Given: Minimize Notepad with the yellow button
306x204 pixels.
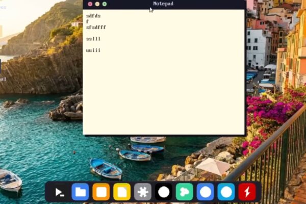Looking at the screenshot, I should (97, 4).
